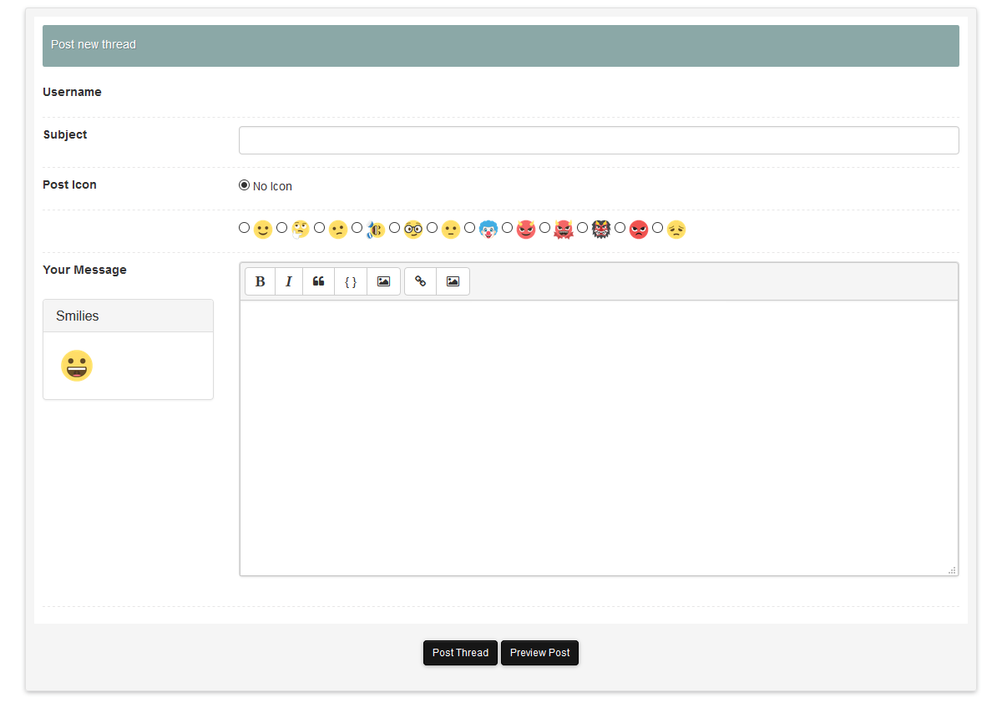Click the Post Thread button
Image resolution: width=1002 pixels, height=718 pixels.
click(x=460, y=653)
